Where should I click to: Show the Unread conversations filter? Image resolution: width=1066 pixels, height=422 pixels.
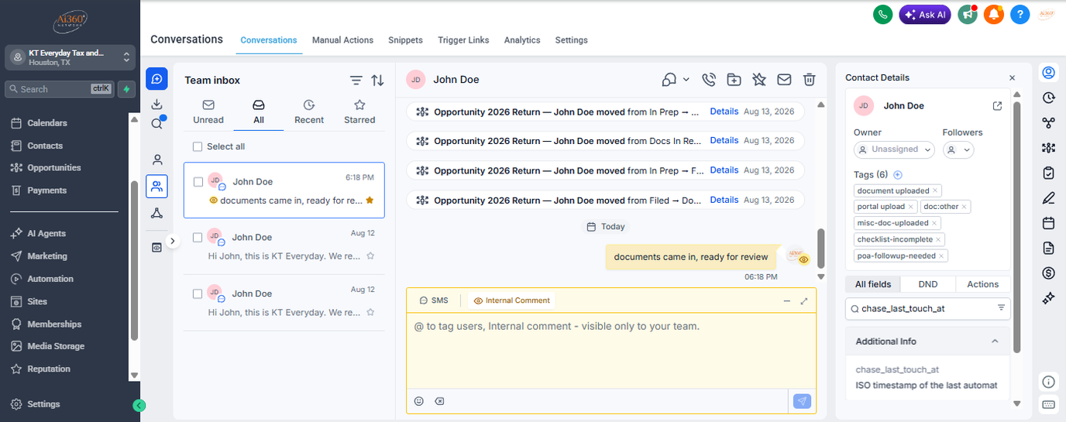click(208, 112)
